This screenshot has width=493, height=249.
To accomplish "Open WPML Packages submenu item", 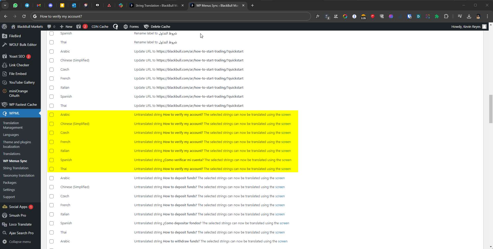I will click(10, 182).
